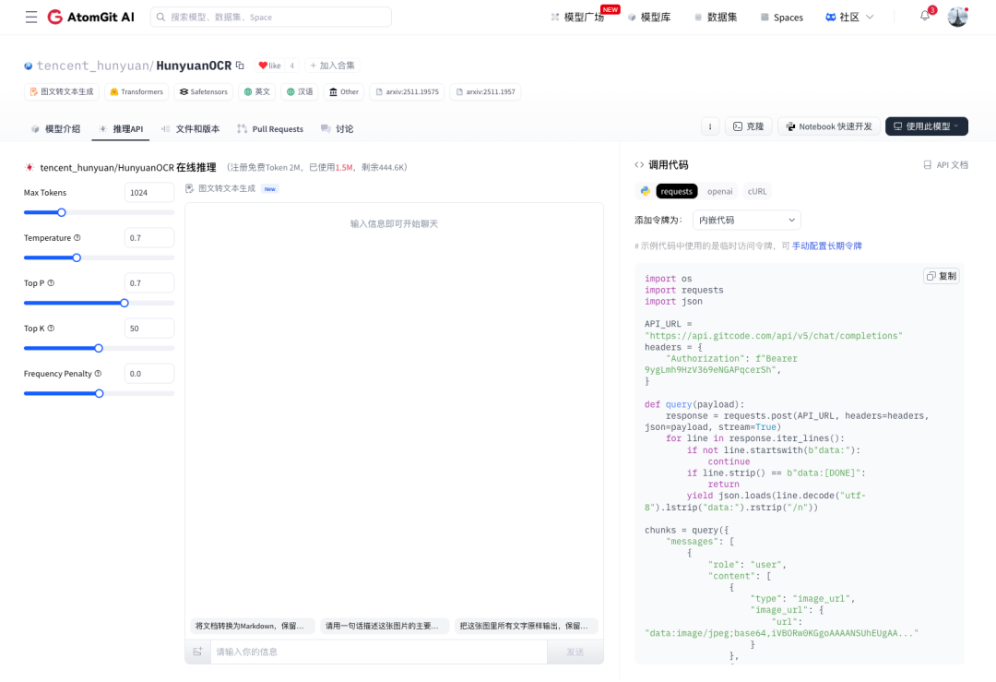Open the arxiv:2511.1957 tag
The width and height of the screenshot is (996, 682).
point(485,91)
